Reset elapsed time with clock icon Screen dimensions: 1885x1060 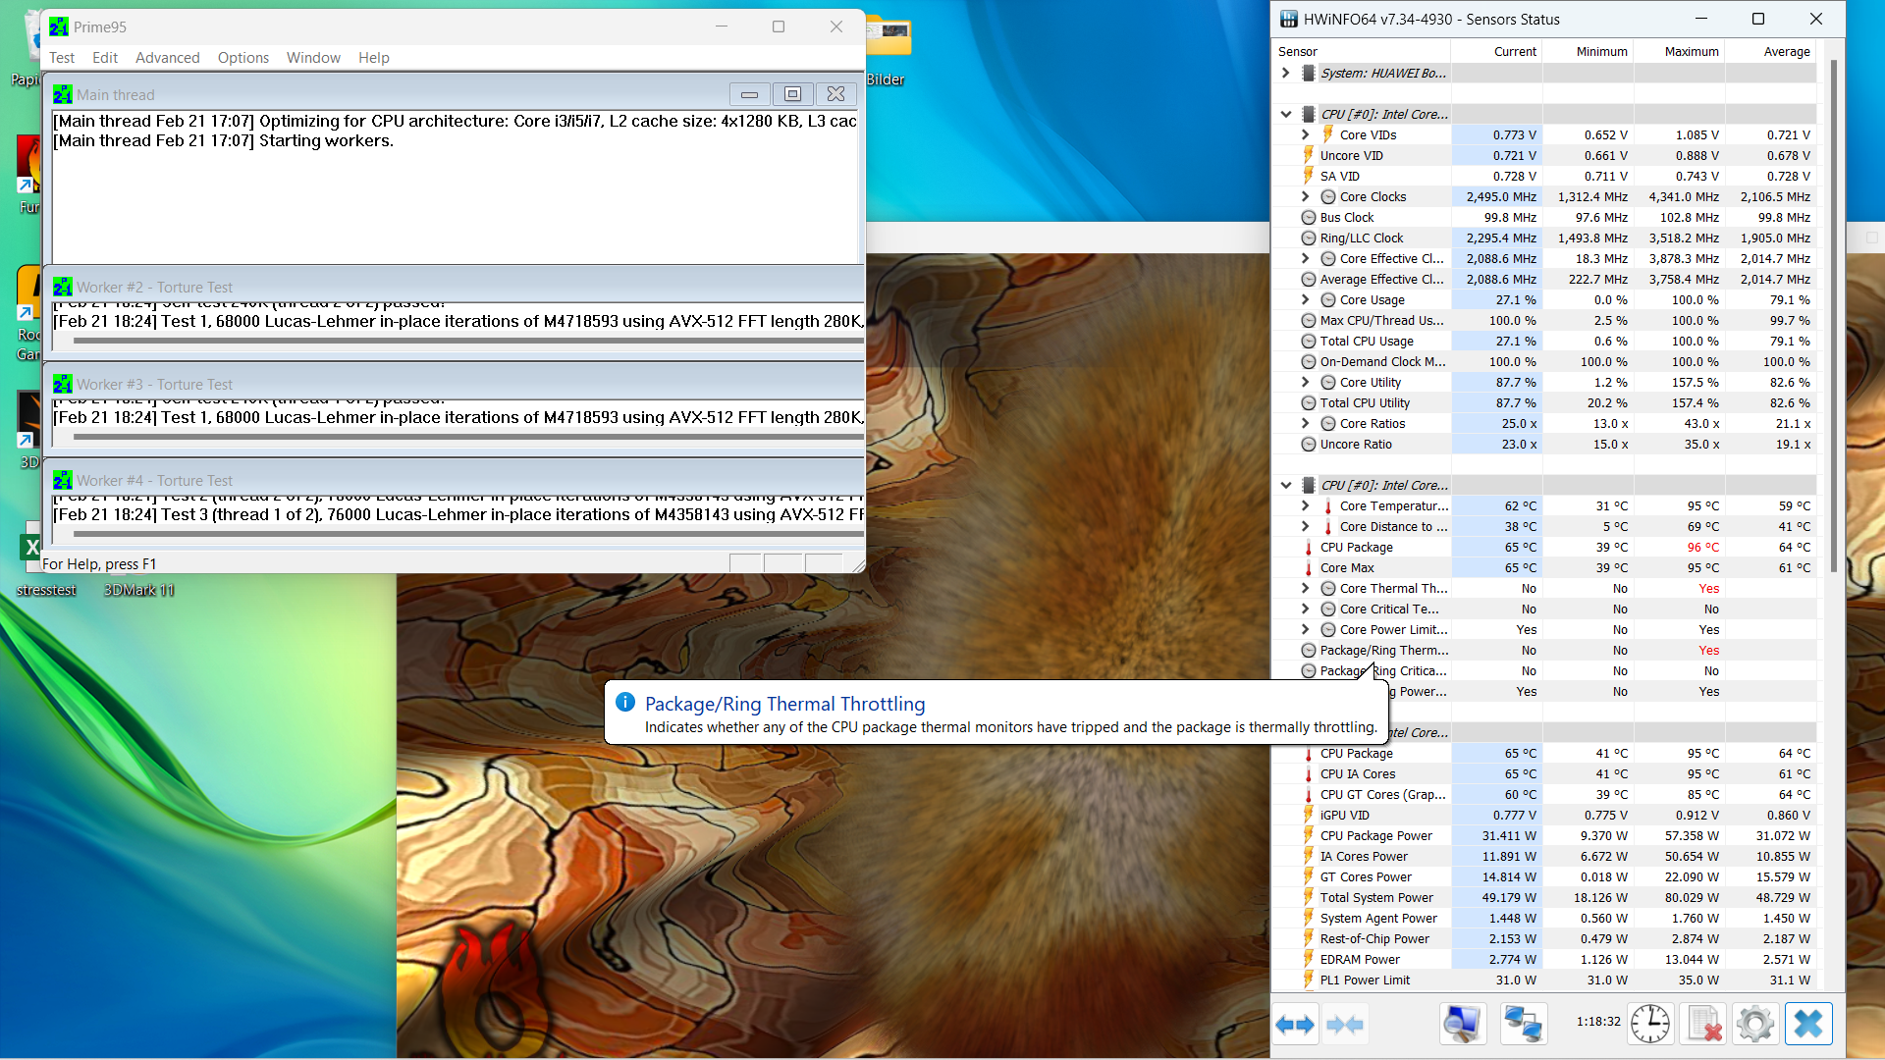(1650, 1025)
